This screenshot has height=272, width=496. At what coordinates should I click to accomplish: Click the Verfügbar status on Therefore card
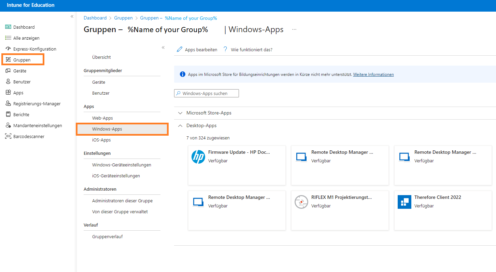pos(424,206)
